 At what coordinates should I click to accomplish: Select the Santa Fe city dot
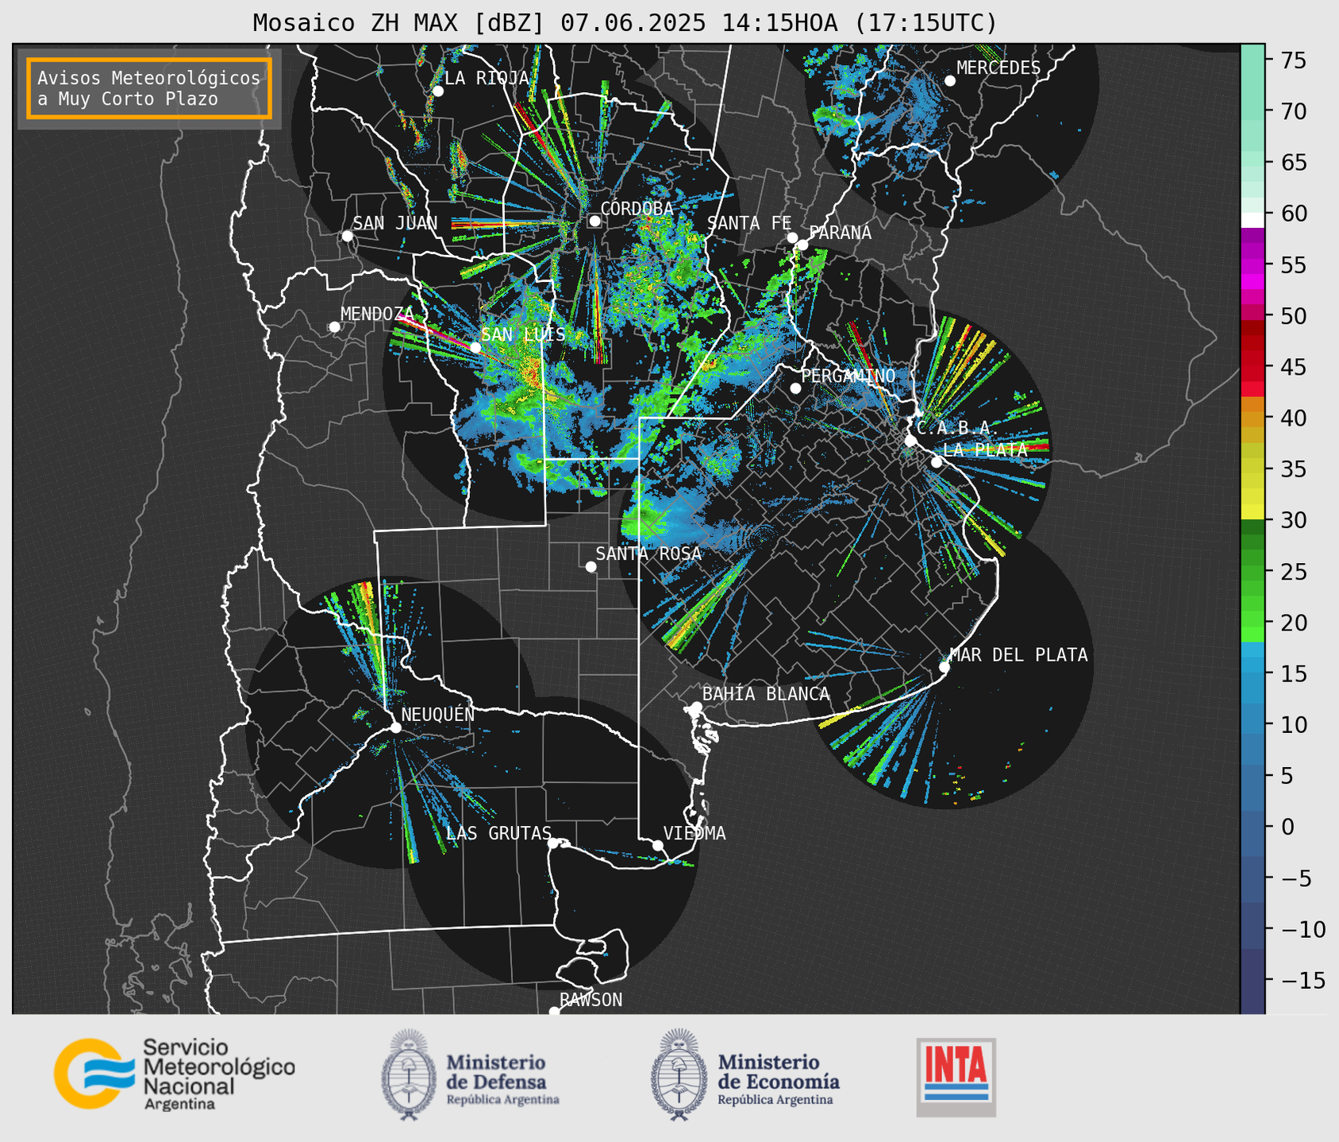[x=792, y=237]
